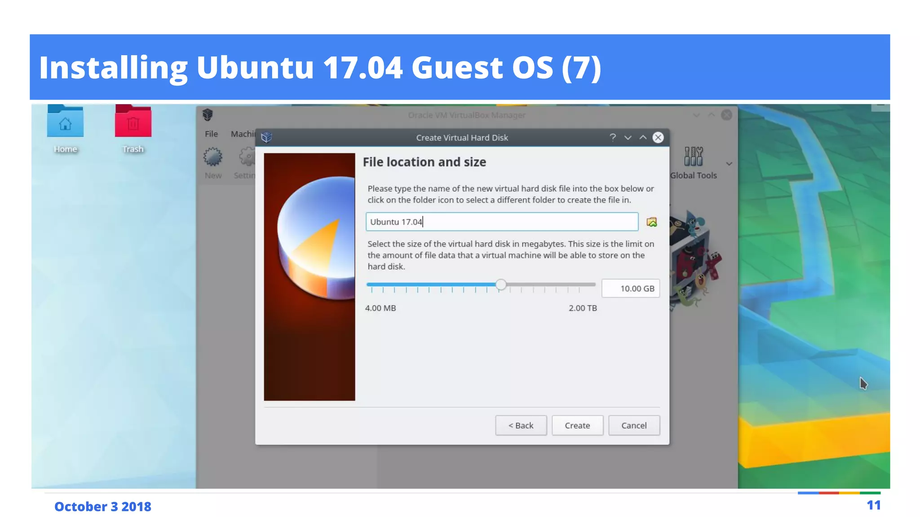The image size is (920, 517).
Task: Close the Create Virtual Hard Disk dialog
Action: (658, 137)
